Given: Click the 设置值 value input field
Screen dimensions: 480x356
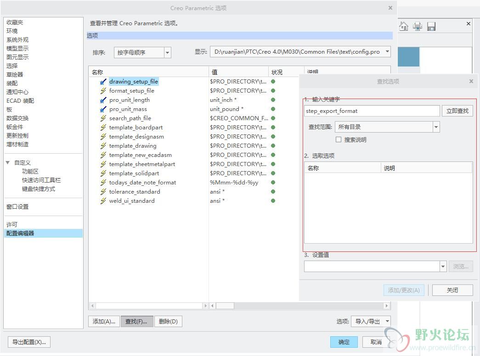Looking at the screenshot, I should pyautogui.click(x=372, y=267).
